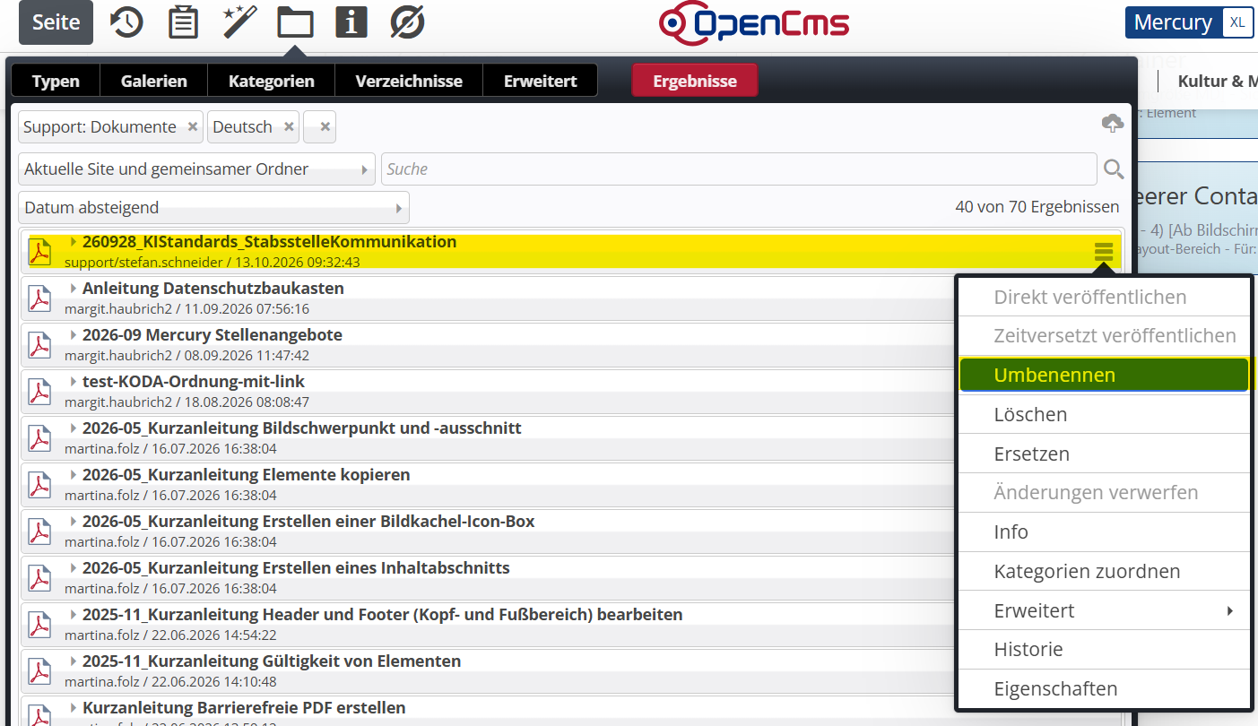The height and width of the screenshot is (726, 1258).
Task: Click the folder gallery toolbar icon
Action: (x=295, y=22)
